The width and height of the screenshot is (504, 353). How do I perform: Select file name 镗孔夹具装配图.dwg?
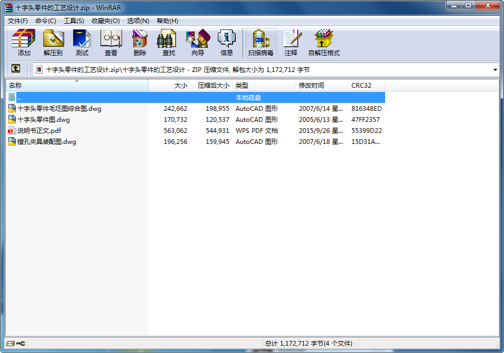click(x=47, y=141)
